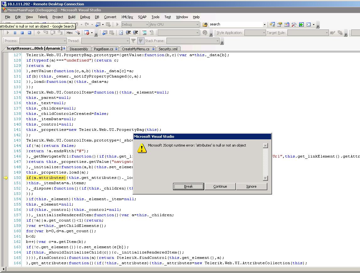The image size is (360, 273).
Task: Open the Style Application dropdown
Action: click(264, 33)
